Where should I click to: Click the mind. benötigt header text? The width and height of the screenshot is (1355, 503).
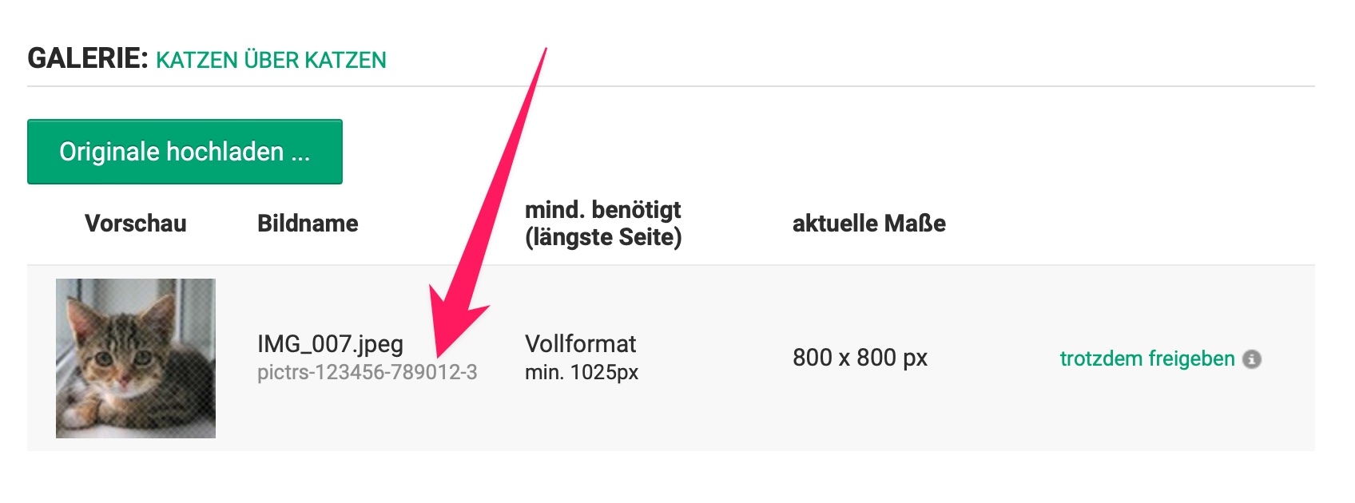(x=602, y=210)
